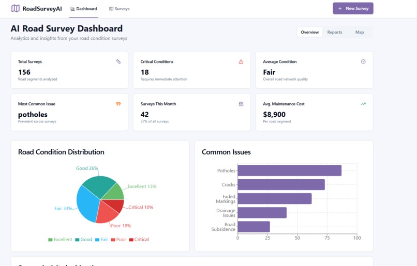Image resolution: width=417 pixels, height=266 pixels.
Task: Click the 'Road Condition Distribution' heading
Action: 61,152
